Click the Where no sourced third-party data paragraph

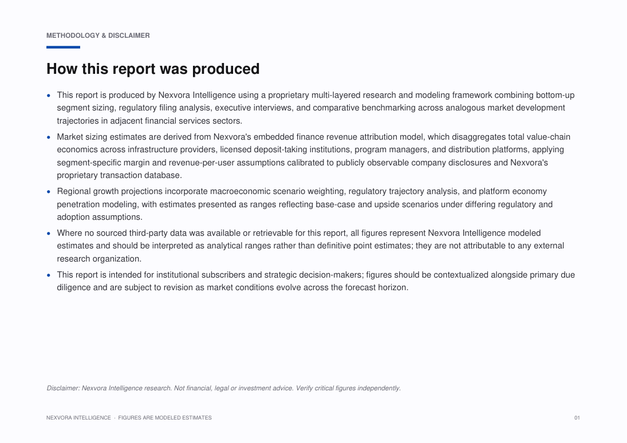(310, 246)
